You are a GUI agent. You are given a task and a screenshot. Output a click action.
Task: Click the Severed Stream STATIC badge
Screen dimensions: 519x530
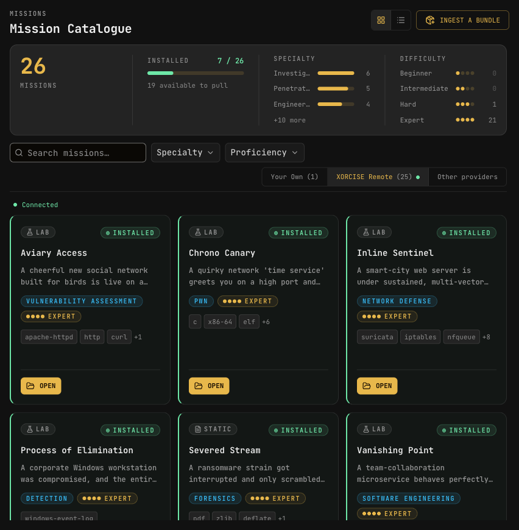coord(213,429)
